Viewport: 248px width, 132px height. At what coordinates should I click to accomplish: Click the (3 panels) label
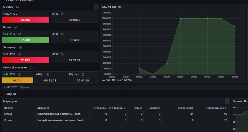[25, 87]
